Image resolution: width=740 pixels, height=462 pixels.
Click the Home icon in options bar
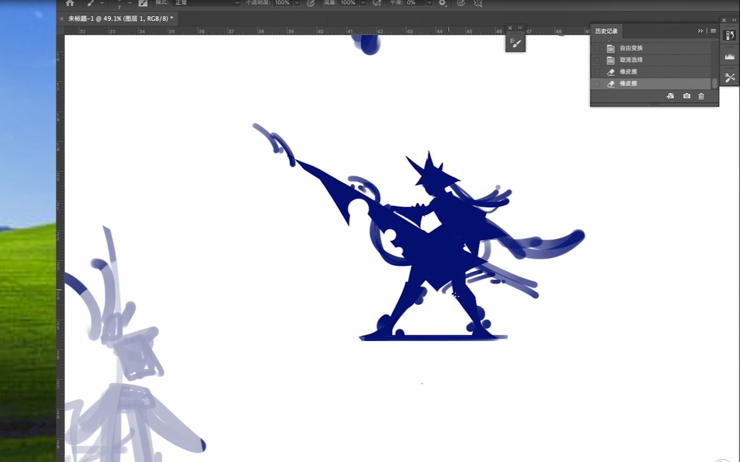coord(70,3)
